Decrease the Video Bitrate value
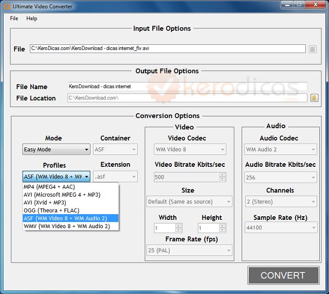This screenshot has width=329, height=294. coord(223,179)
